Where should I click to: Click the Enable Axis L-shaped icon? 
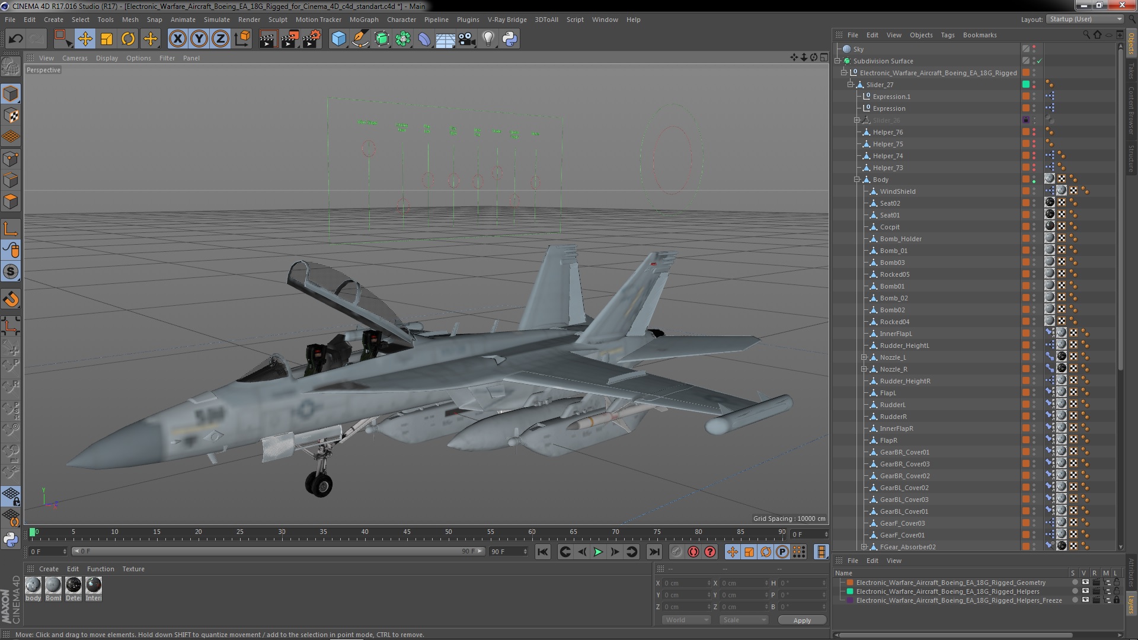pyautogui.click(x=11, y=229)
